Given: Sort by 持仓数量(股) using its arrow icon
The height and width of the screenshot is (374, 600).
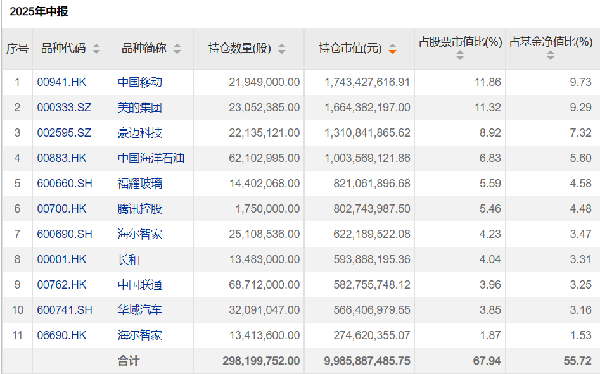Looking at the screenshot, I should click(281, 49).
